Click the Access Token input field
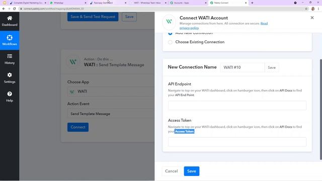The width and height of the screenshot is (322, 181). pos(237,142)
